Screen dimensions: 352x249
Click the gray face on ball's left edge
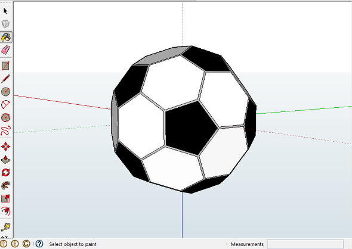pyautogui.click(x=115, y=121)
